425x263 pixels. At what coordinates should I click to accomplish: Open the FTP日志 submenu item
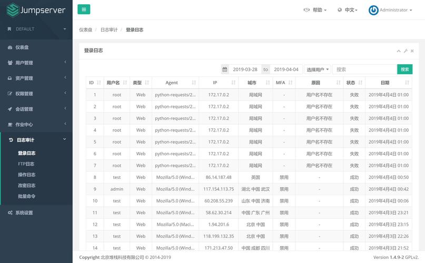[26, 164]
